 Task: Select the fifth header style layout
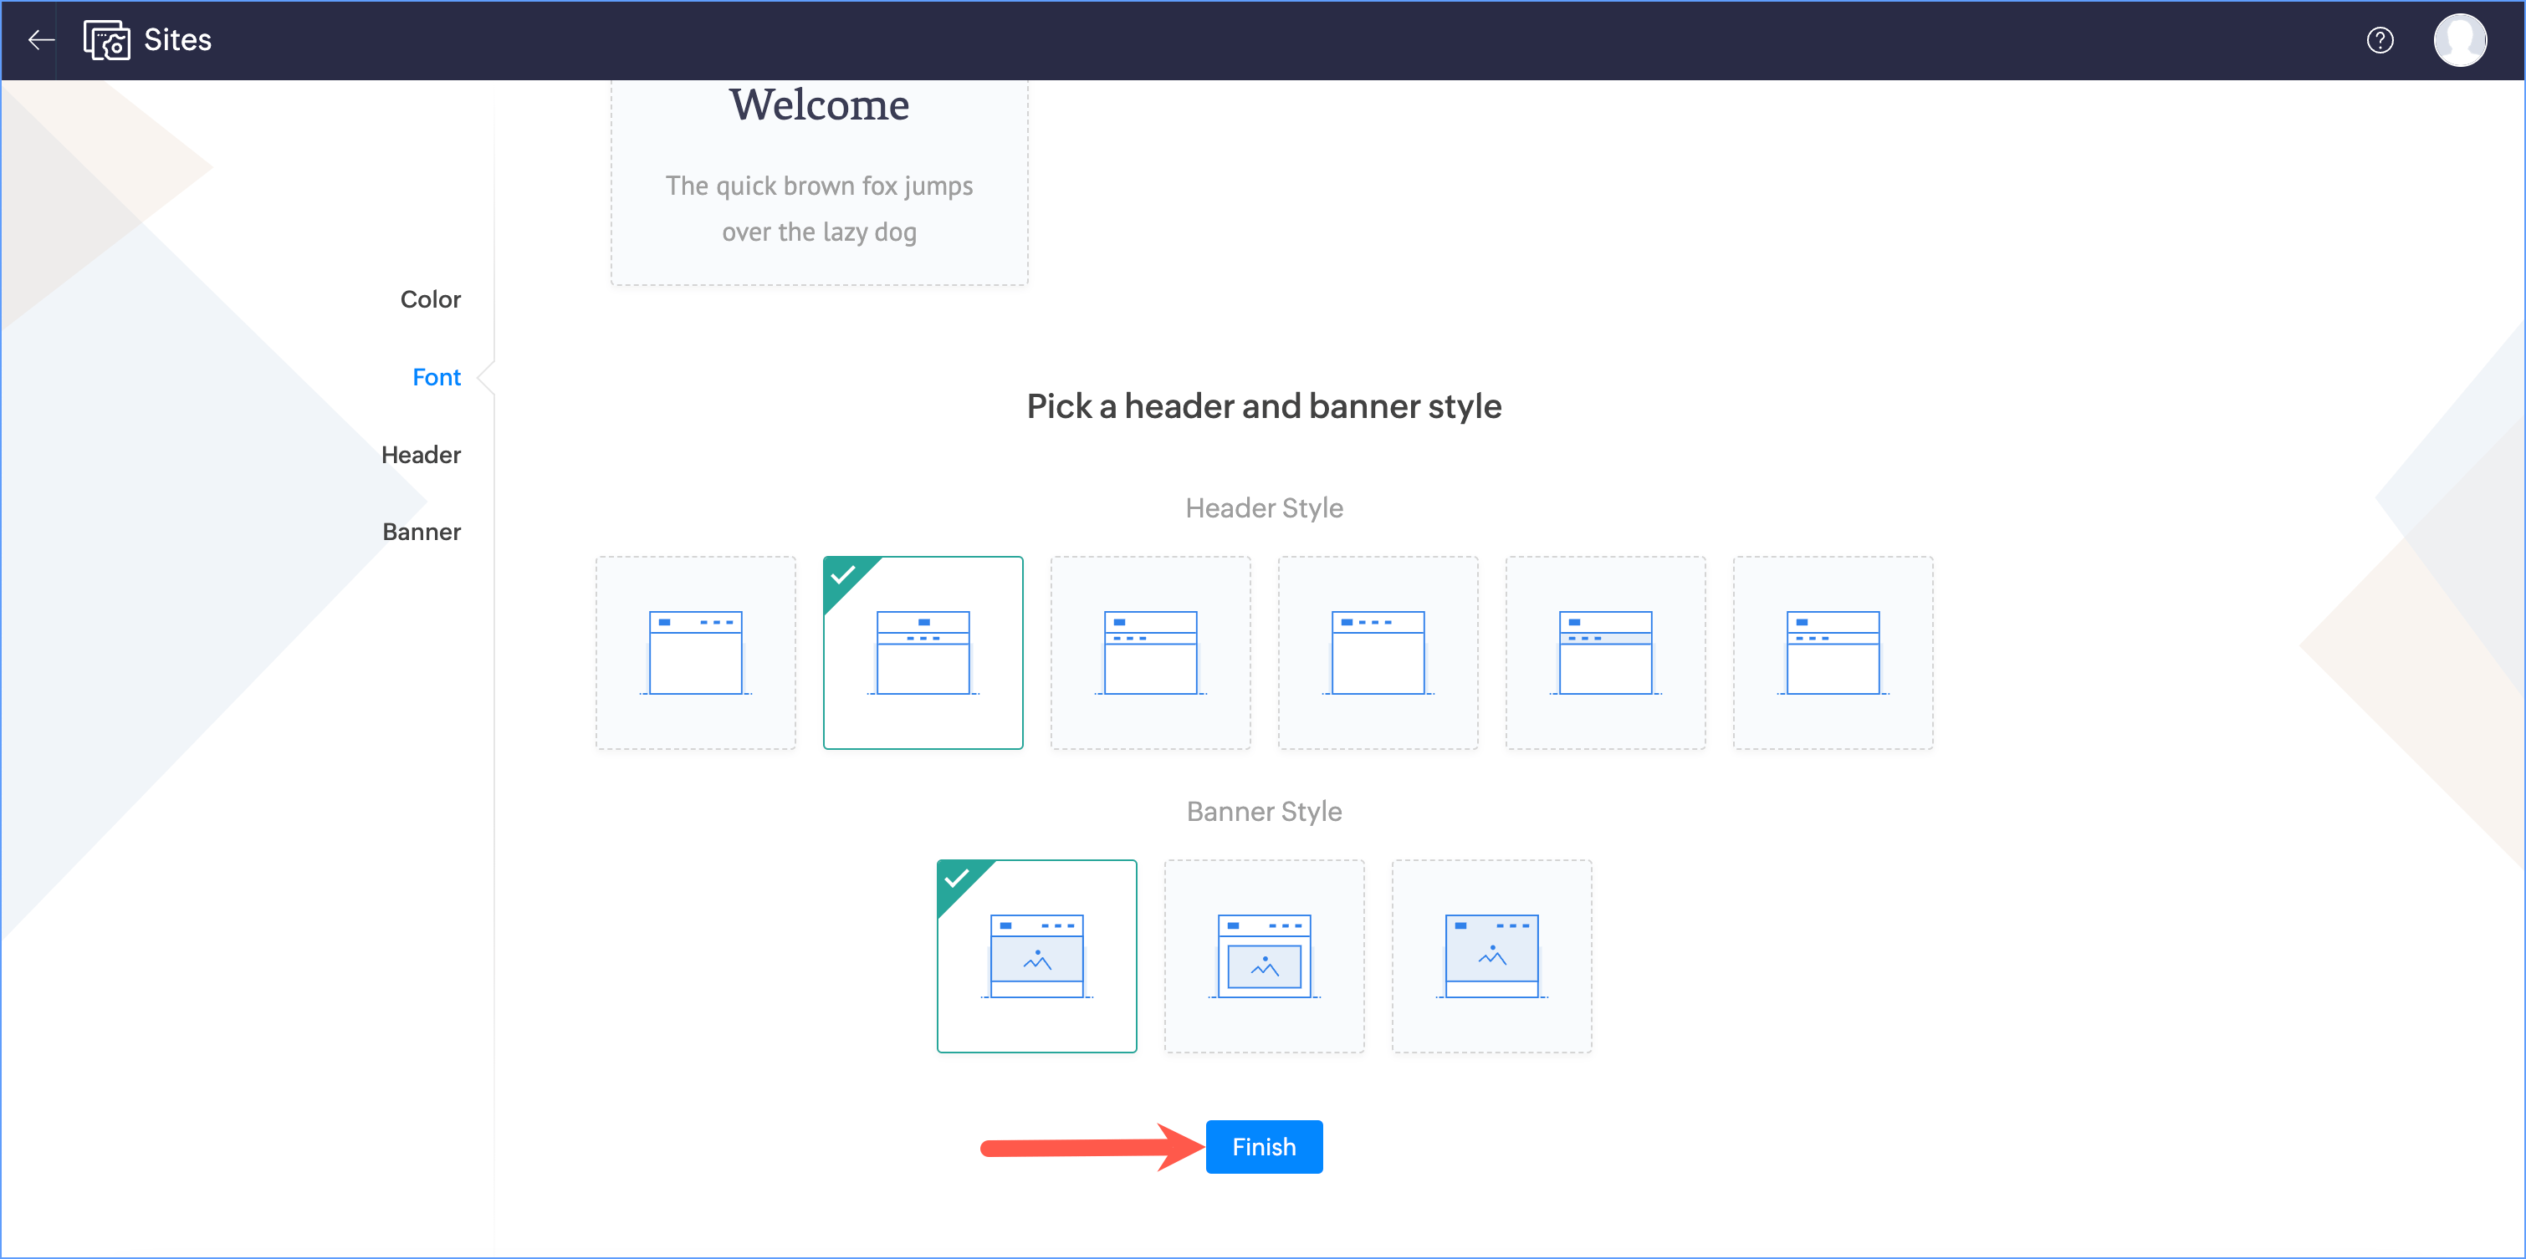tap(1605, 653)
